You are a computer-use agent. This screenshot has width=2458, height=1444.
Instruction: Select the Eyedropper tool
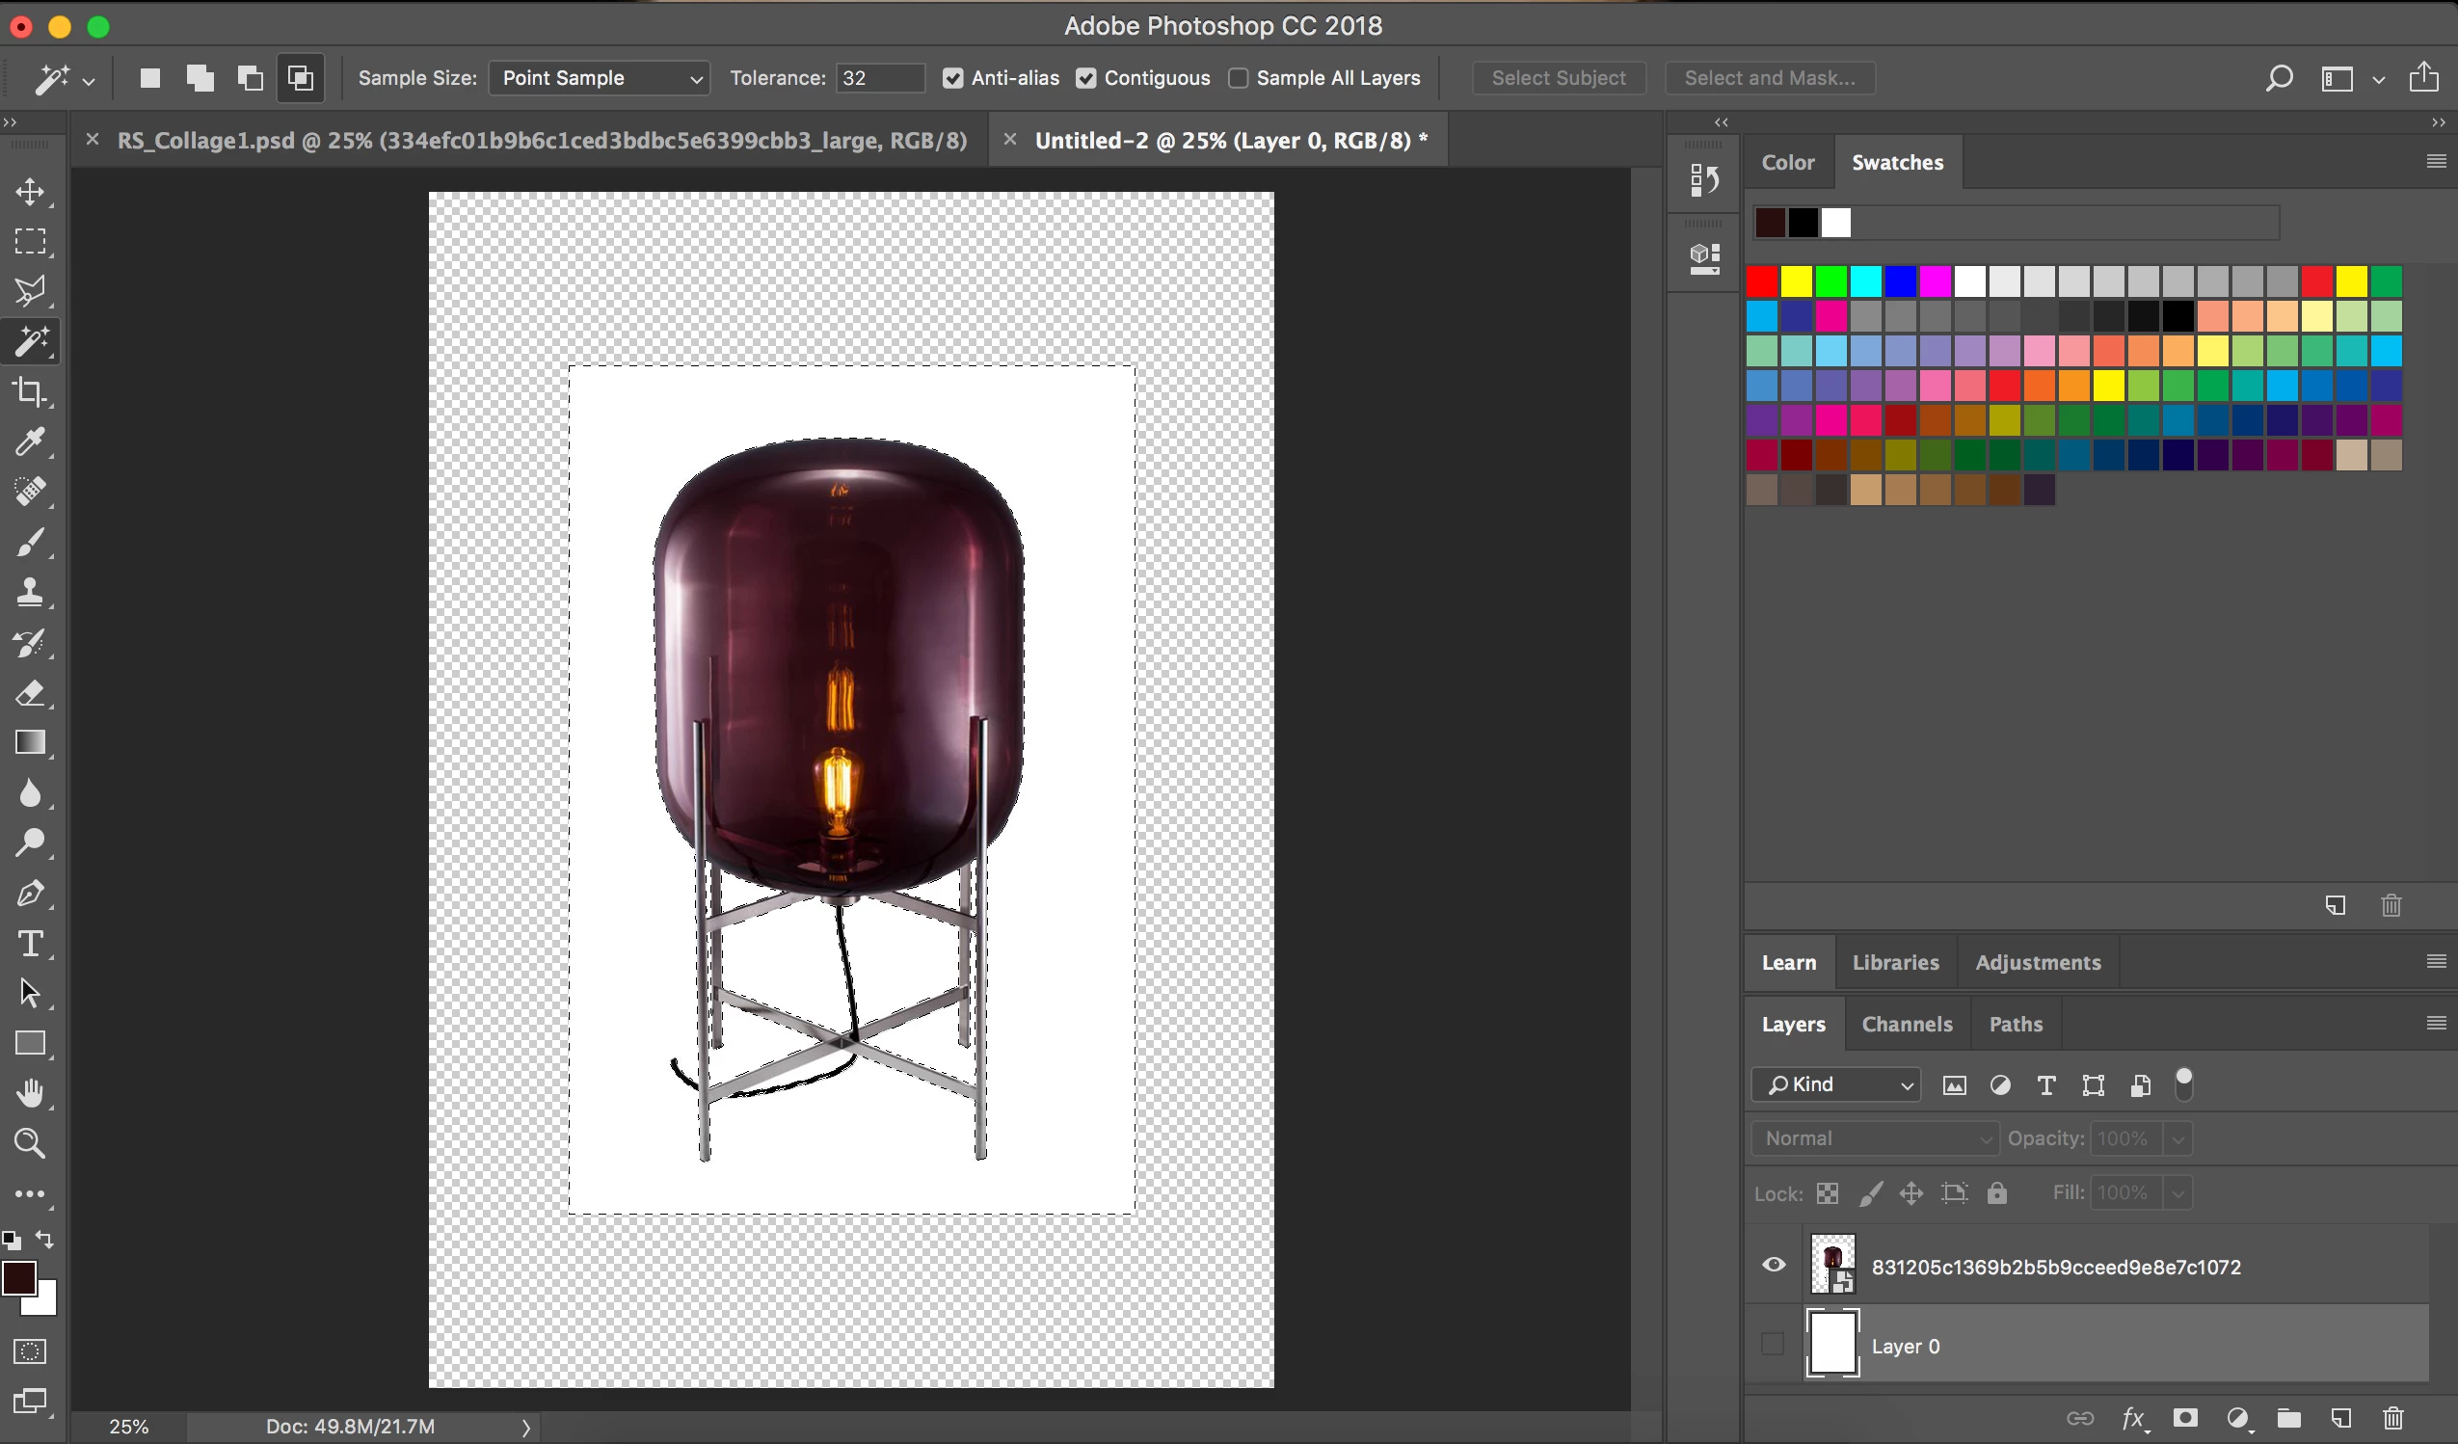pyautogui.click(x=30, y=442)
